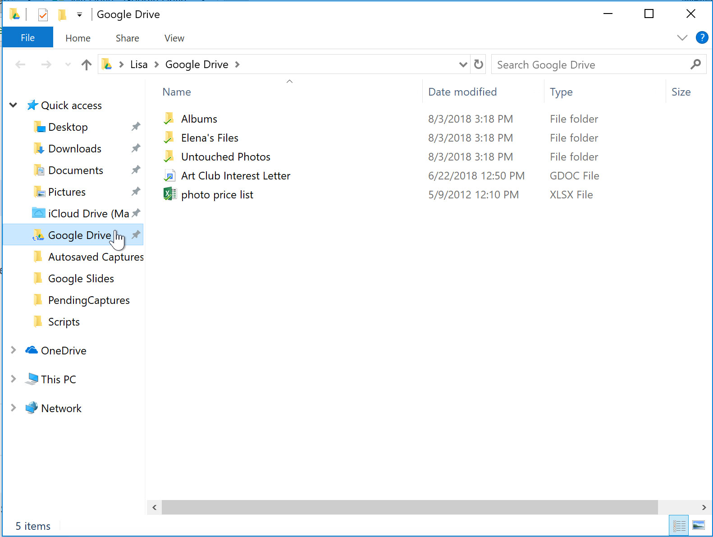Select Art Club Interest Letter file

point(236,176)
